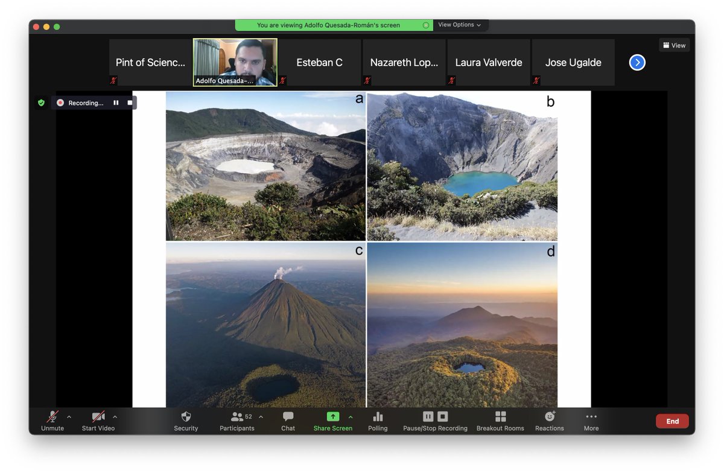
Task: Click shared slide photo a, white crater lake
Action: click(265, 166)
